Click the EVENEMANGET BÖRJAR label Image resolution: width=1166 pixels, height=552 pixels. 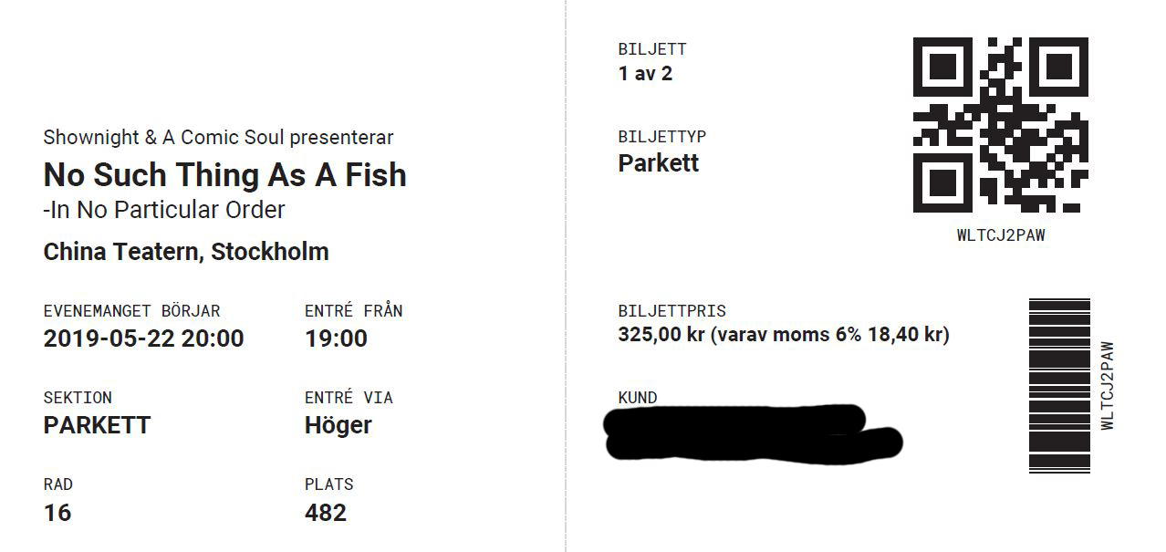[131, 311]
